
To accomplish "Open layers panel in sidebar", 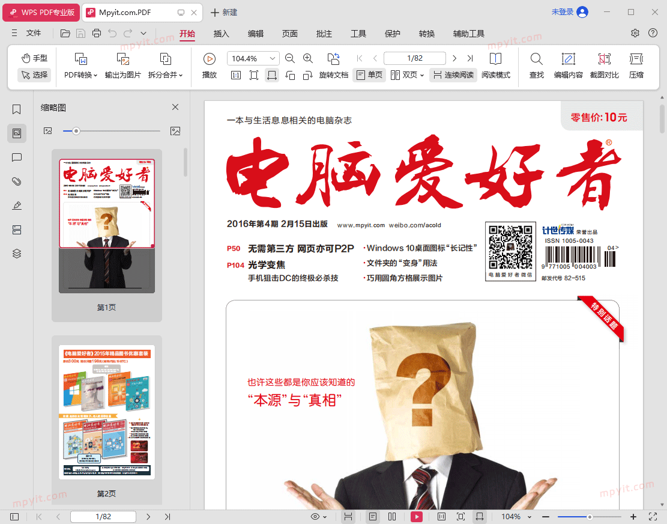I will click(x=17, y=254).
